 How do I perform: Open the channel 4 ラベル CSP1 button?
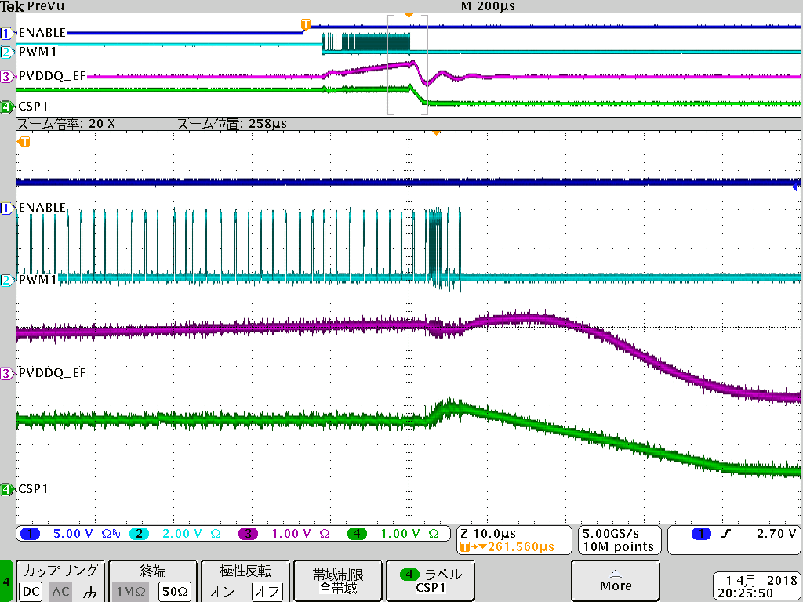[x=431, y=581]
